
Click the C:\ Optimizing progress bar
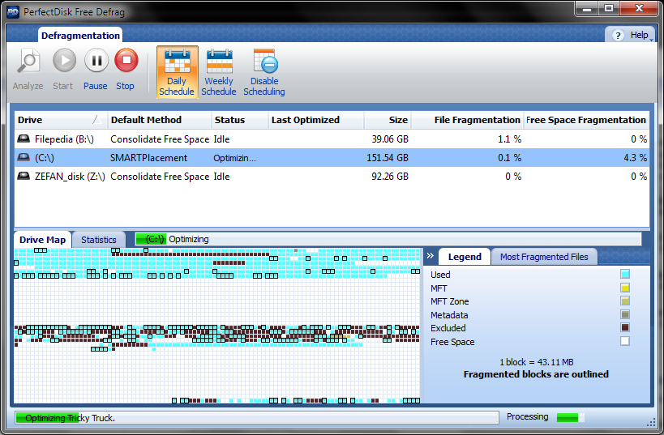388,239
